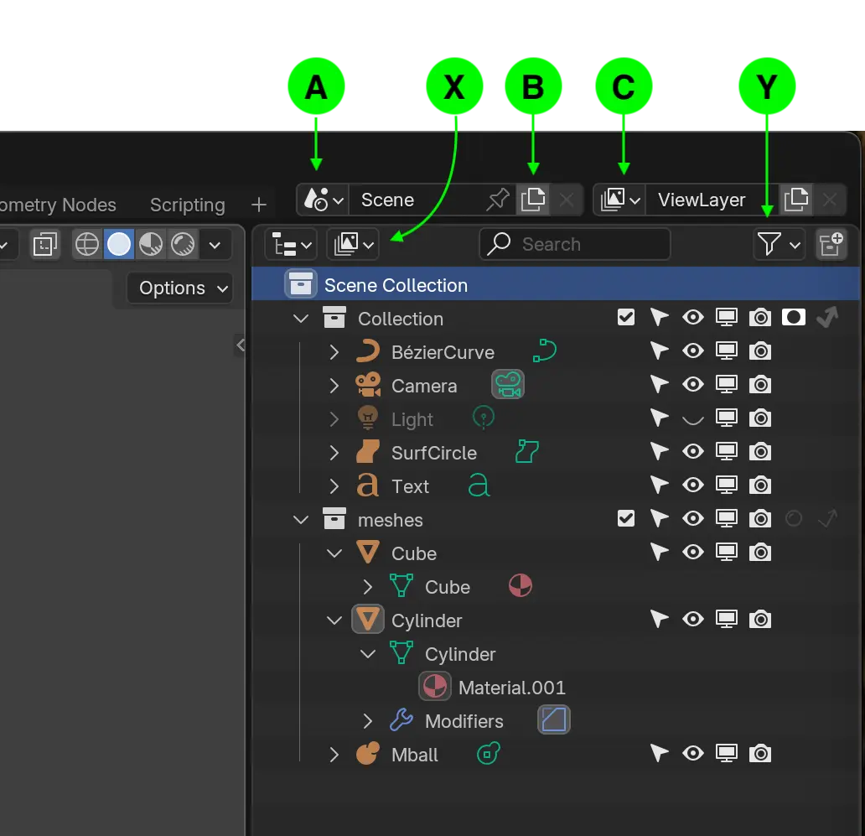Switch to the Scripting workspace tab
Viewport: 865px width, 836px height.
click(x=187, y=205)
